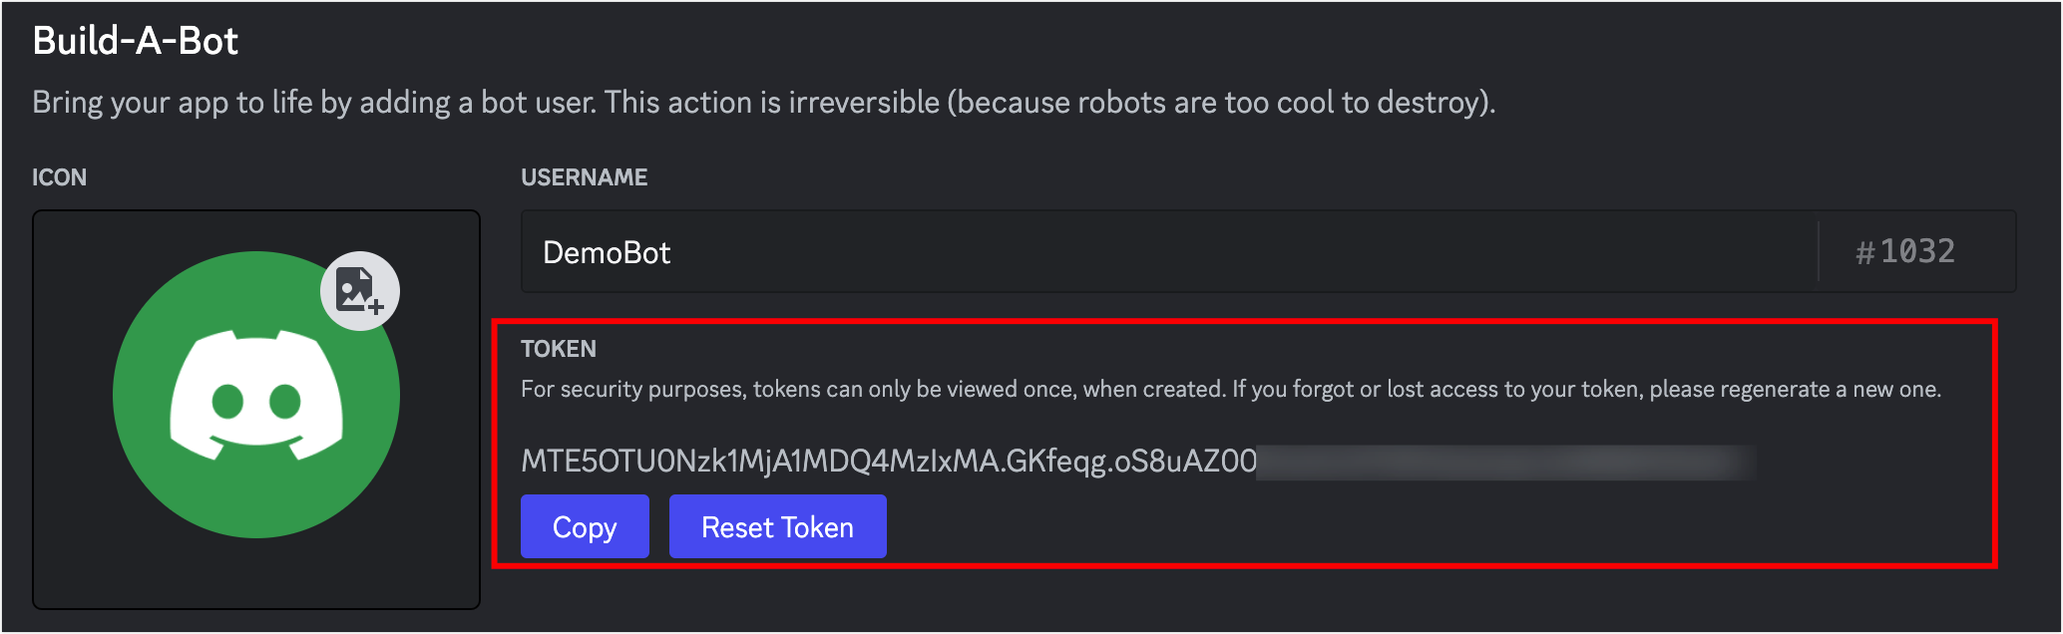Click empty area of icon upload box below avatar
The height and width of the screenshot is (634, 2063).
coord(256,574)
